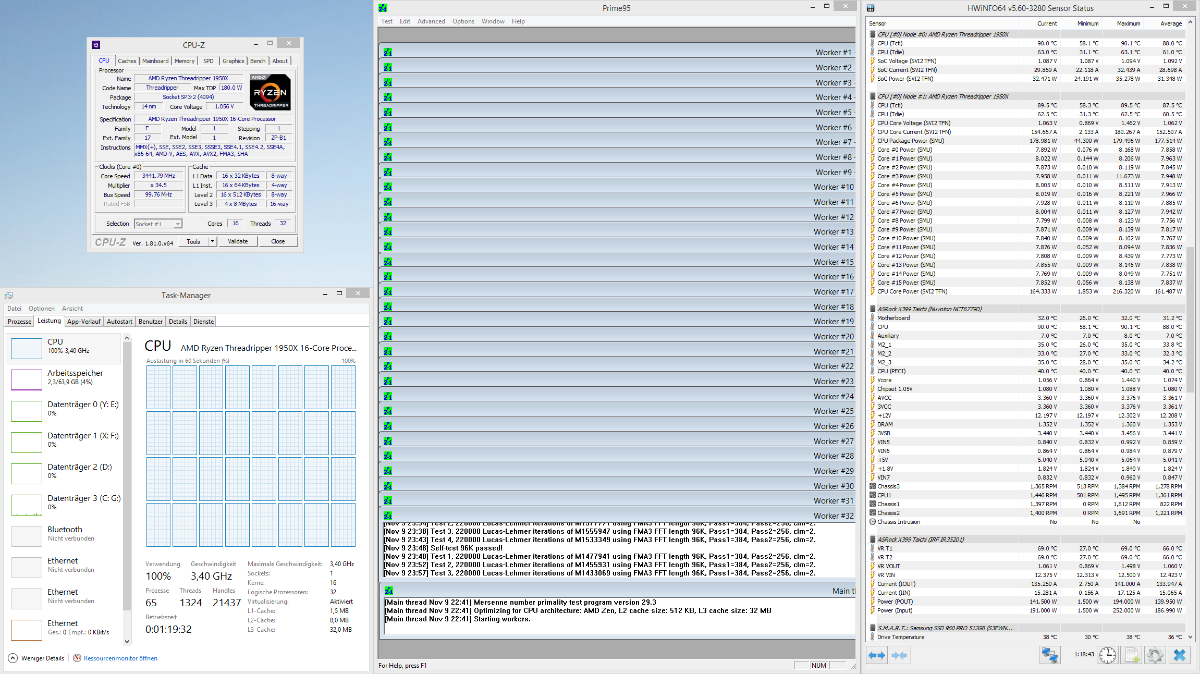Click scroll-down arrow in Task-Manager sidebar

[x=127, y=642]
